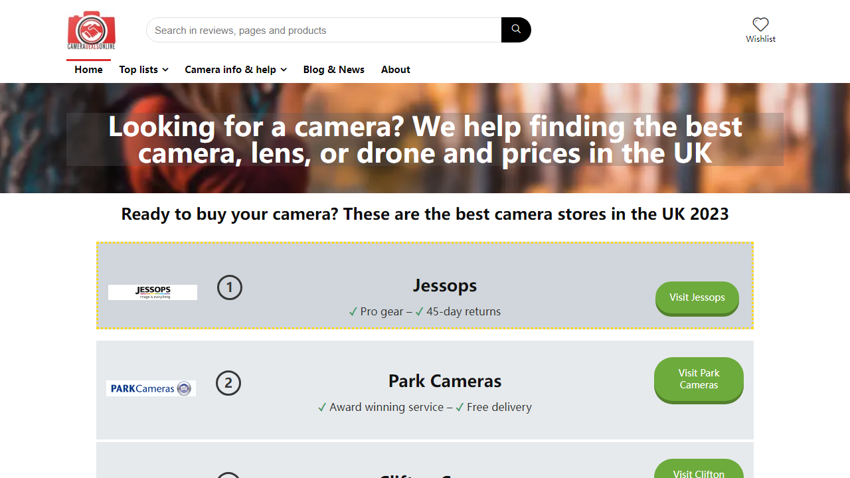Click the Park Cameras store logo image

click(151, 388)
